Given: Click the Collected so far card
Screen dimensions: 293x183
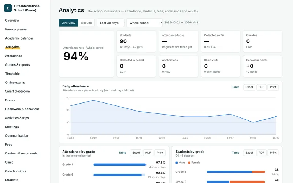Looking at the screenshot, I should click(220, 41).
